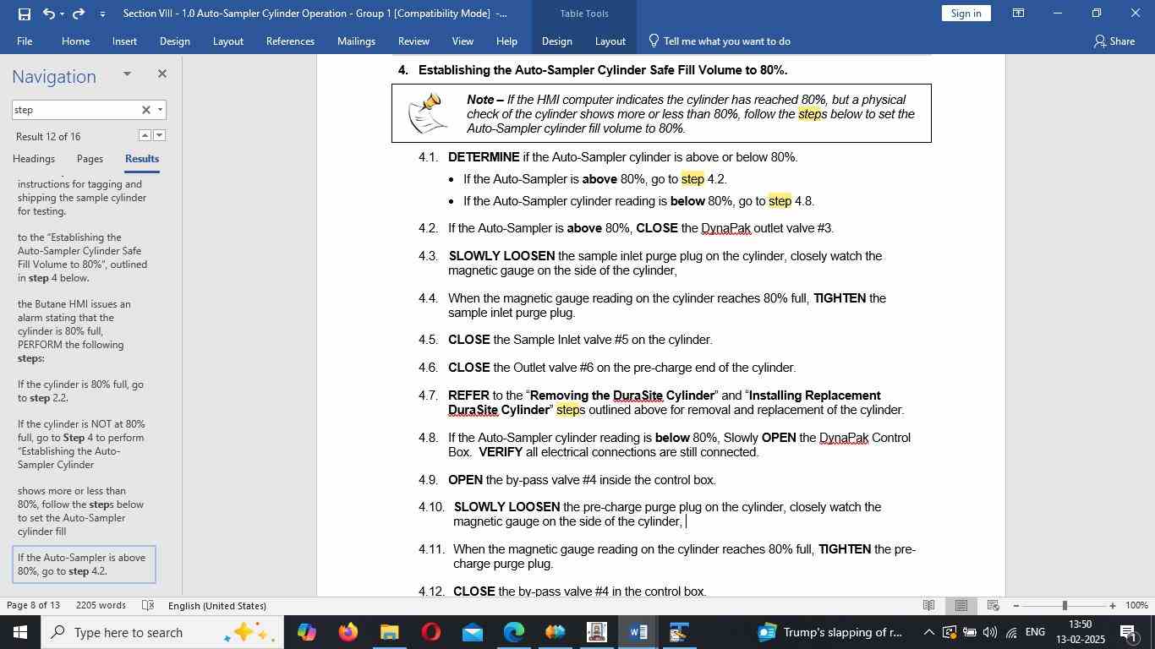
Task: Open the proofing errors icon in status bar
Action: pyautogui.click(x=148, y=606)
